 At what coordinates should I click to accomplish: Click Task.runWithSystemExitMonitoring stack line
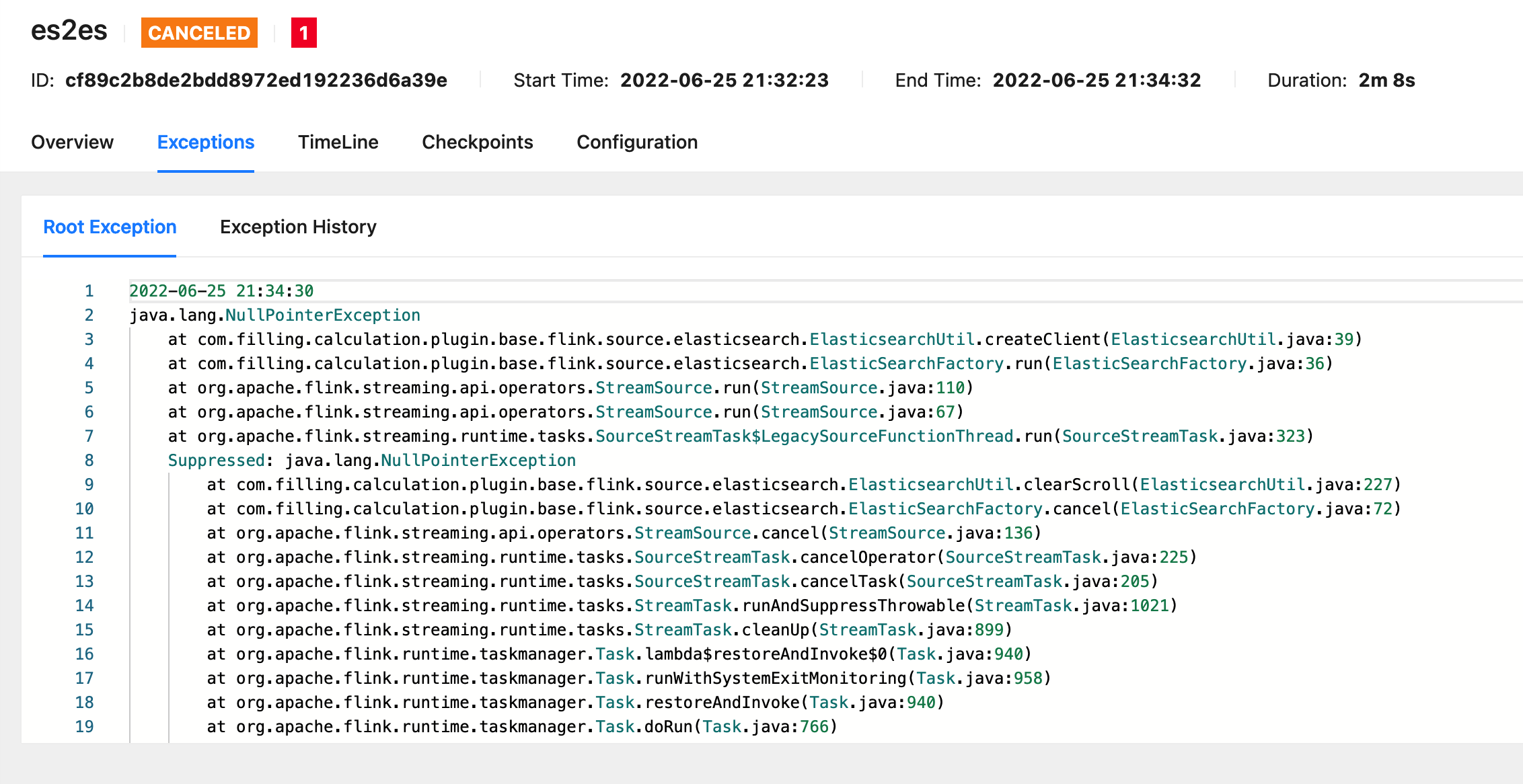click(x=629, y=678)
